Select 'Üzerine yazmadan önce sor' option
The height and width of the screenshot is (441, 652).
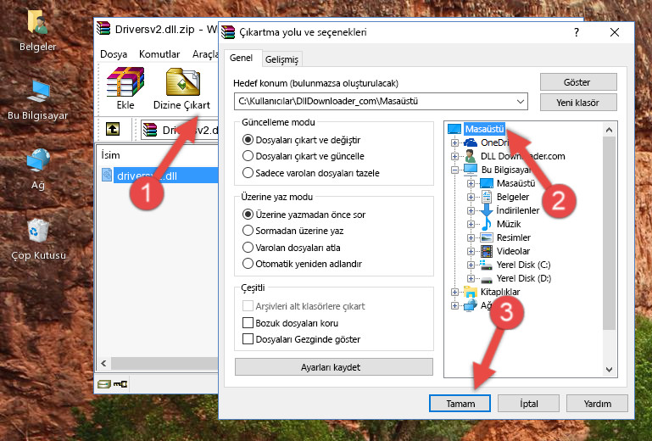248,215
